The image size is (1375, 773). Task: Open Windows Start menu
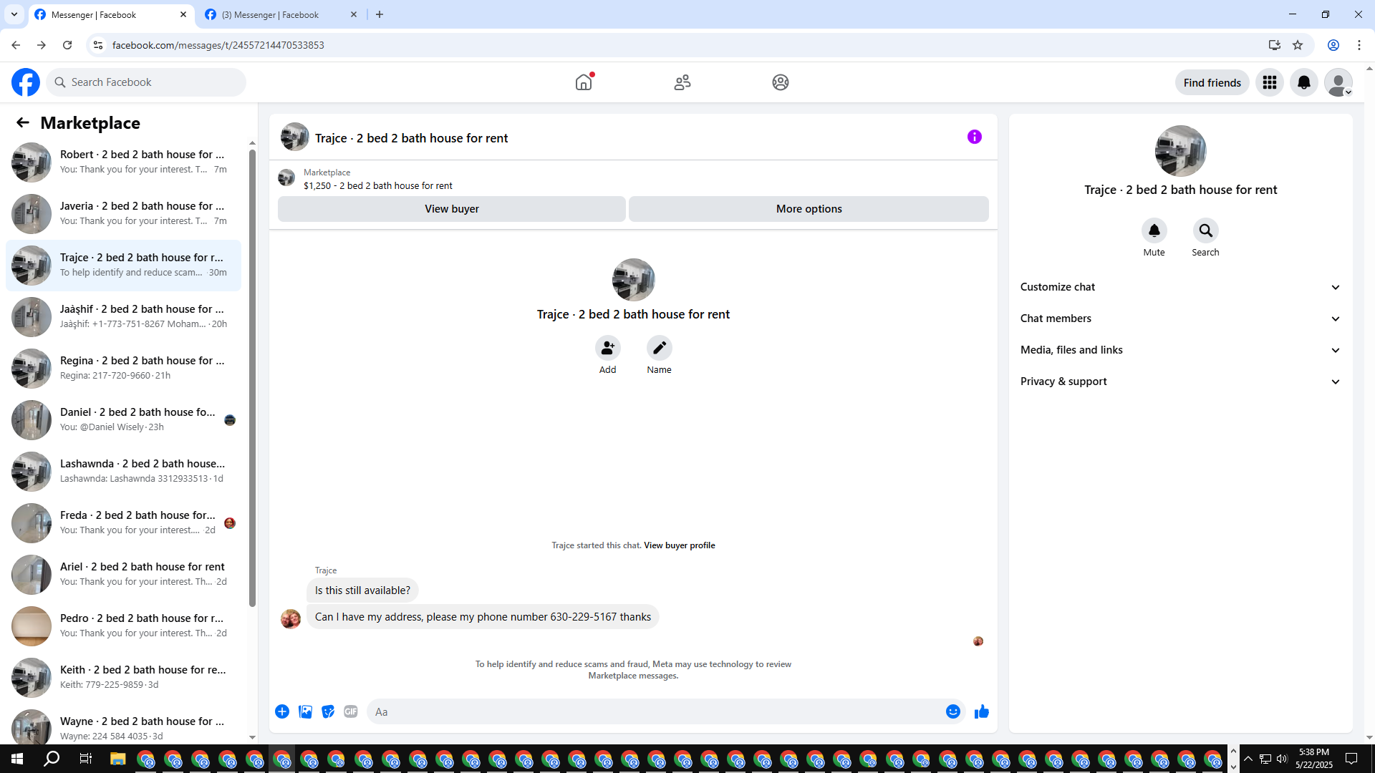point(17,759)
